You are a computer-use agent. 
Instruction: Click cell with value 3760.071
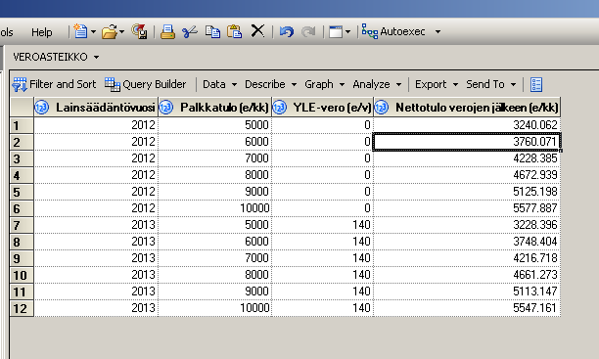tap(467, 142)
